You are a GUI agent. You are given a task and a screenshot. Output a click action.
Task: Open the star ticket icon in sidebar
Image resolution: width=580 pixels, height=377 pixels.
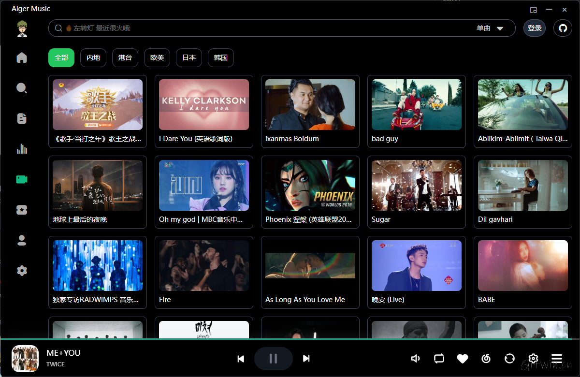22,210
